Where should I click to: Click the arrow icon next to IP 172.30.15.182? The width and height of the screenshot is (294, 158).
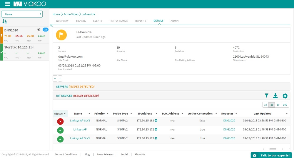coord(156,121)
